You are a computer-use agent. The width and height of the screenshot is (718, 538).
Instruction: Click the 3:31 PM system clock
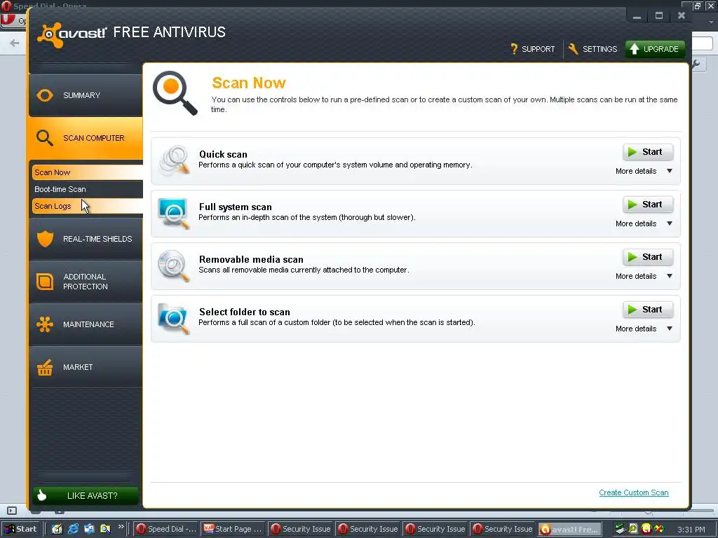coord(691,530)
